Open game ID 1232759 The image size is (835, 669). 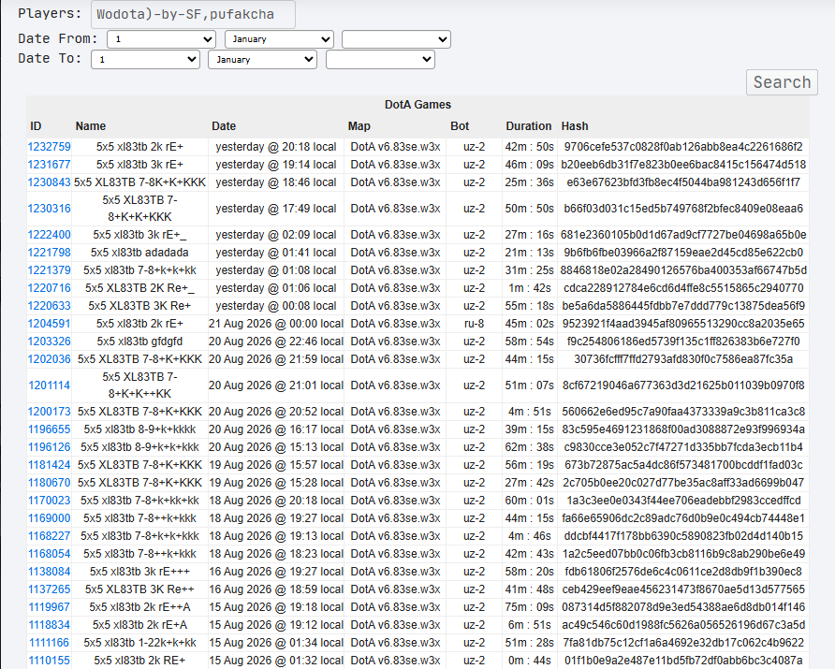[x=49, y=147]
